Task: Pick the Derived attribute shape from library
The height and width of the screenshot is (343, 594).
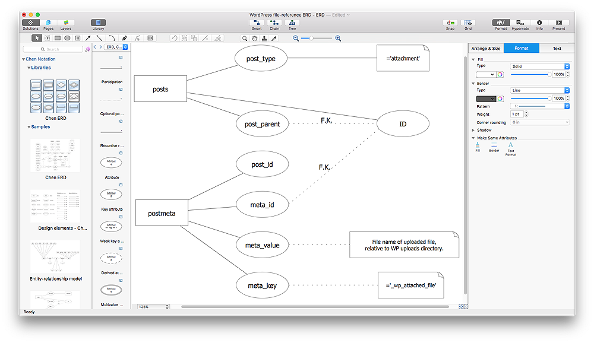Action: [111, 258]
